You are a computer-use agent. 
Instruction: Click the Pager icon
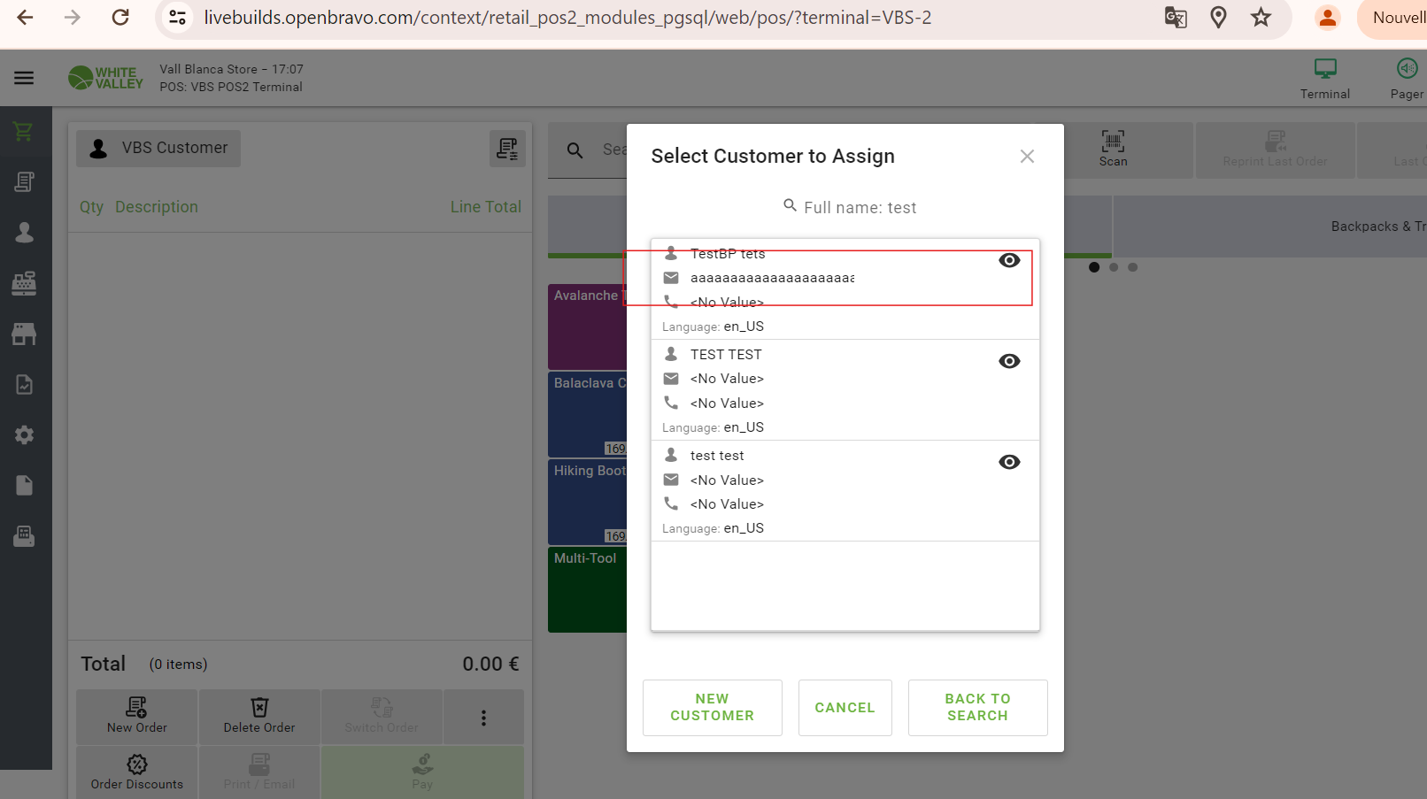[1406, 78]
